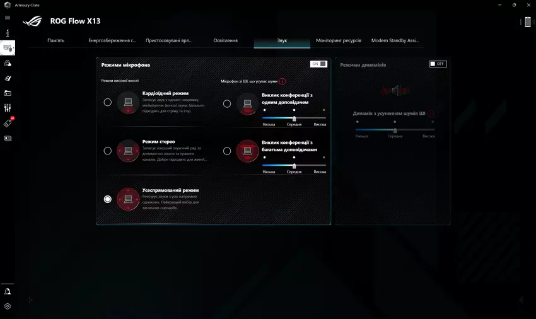Switch to the Освітлення tab

[226, 40]
